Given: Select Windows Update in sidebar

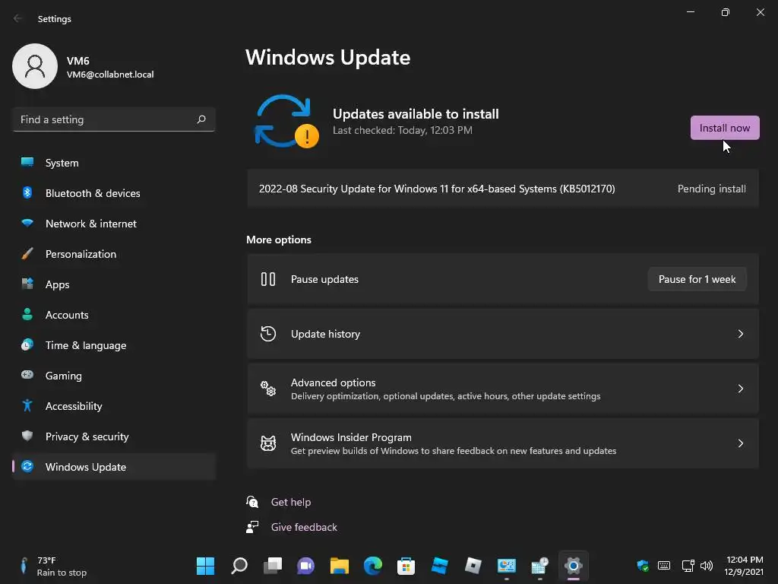Looking at the screenshot, I should (114, 467).
